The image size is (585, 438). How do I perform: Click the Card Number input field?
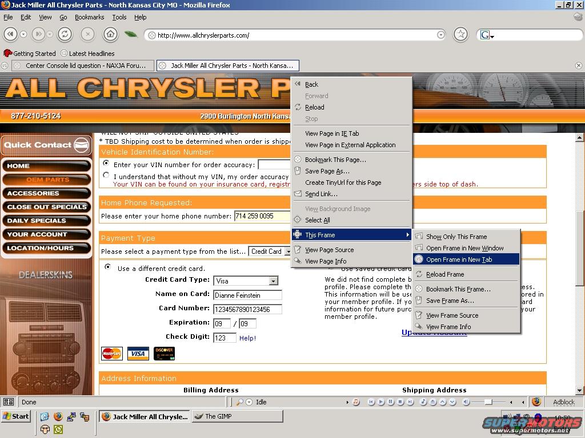247,309
